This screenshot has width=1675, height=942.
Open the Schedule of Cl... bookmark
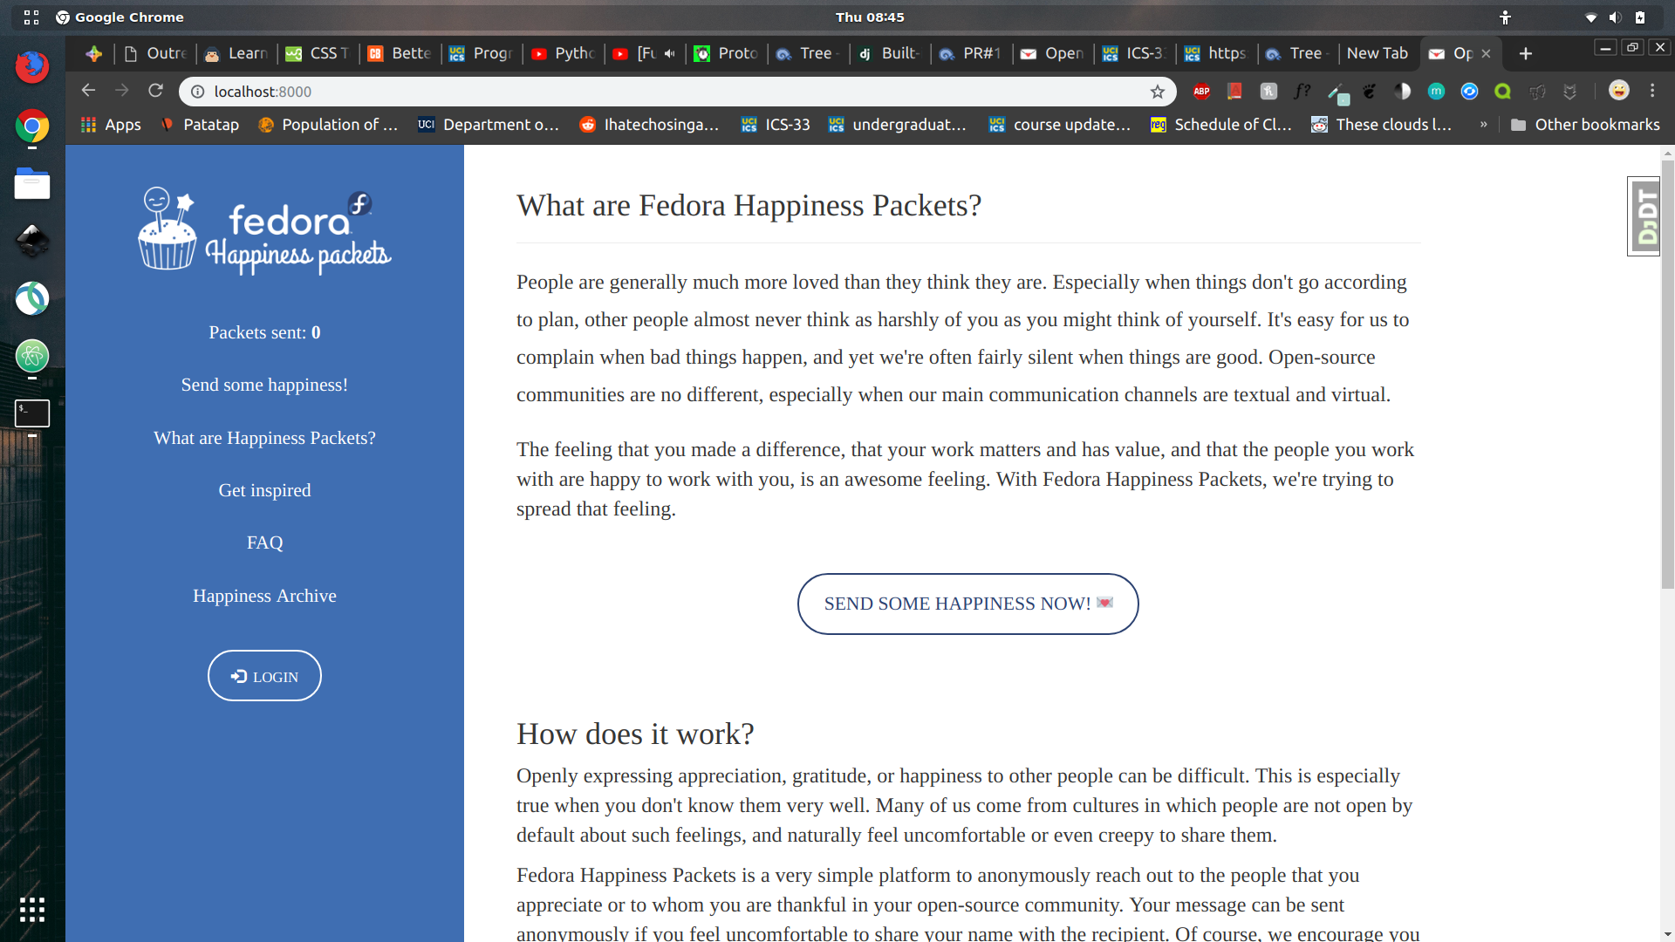click(1221, 125)
